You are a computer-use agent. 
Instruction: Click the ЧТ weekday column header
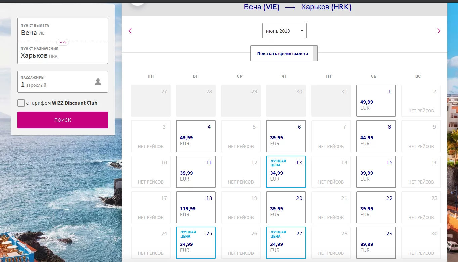[x=284, y=76]
